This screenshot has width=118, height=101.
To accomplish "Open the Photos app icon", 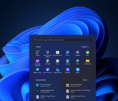I will pyautogui.click(x=68, y=52).
